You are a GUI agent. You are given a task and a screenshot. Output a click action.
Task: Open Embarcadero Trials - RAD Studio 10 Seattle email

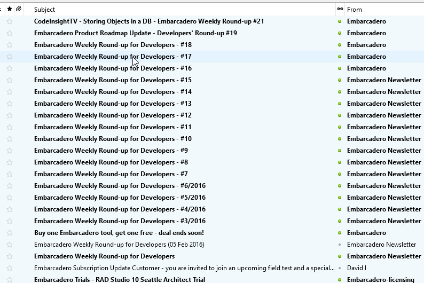120,280
